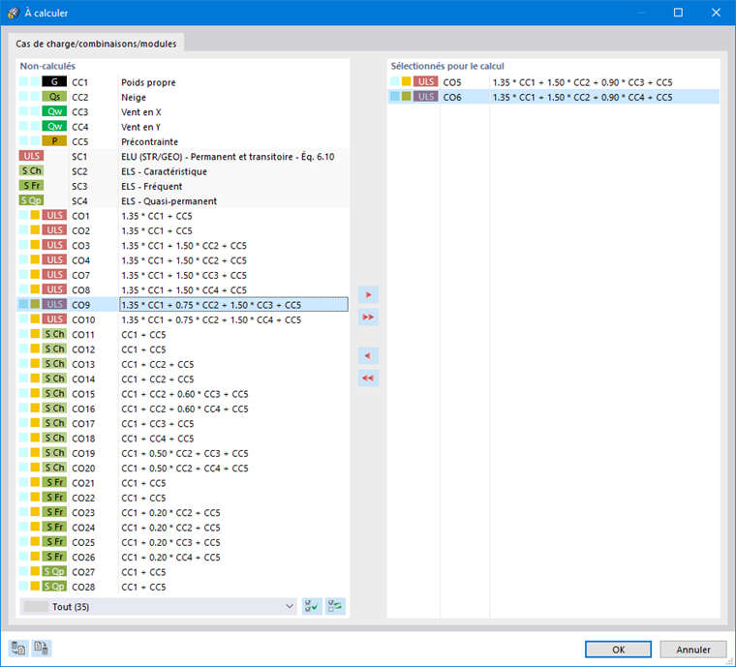Select CO6 in the Sélectionnés pour le calcul list
This screenshot has width=736, height=667.
[x=554, y=97]
